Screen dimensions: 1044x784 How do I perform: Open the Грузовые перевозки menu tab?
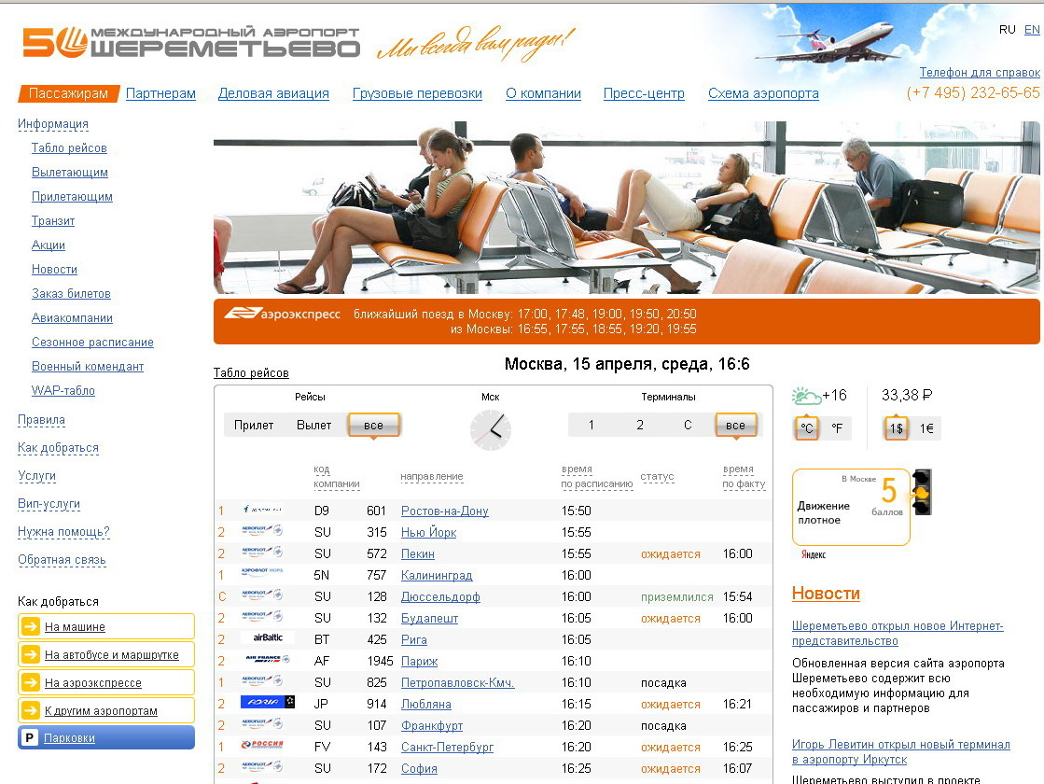[x=417, y=93]
